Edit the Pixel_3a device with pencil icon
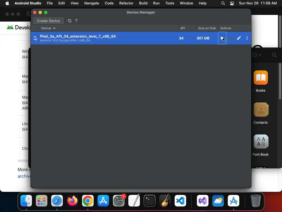The height and width of the screenshot is (212, 282). 239,38
